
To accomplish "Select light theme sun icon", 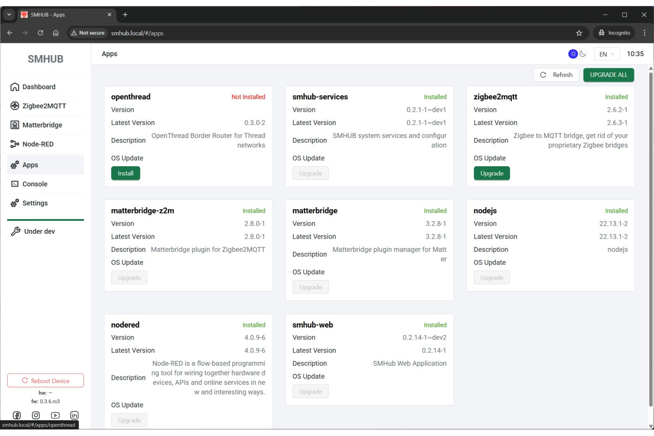I will (x=573, y=54).
